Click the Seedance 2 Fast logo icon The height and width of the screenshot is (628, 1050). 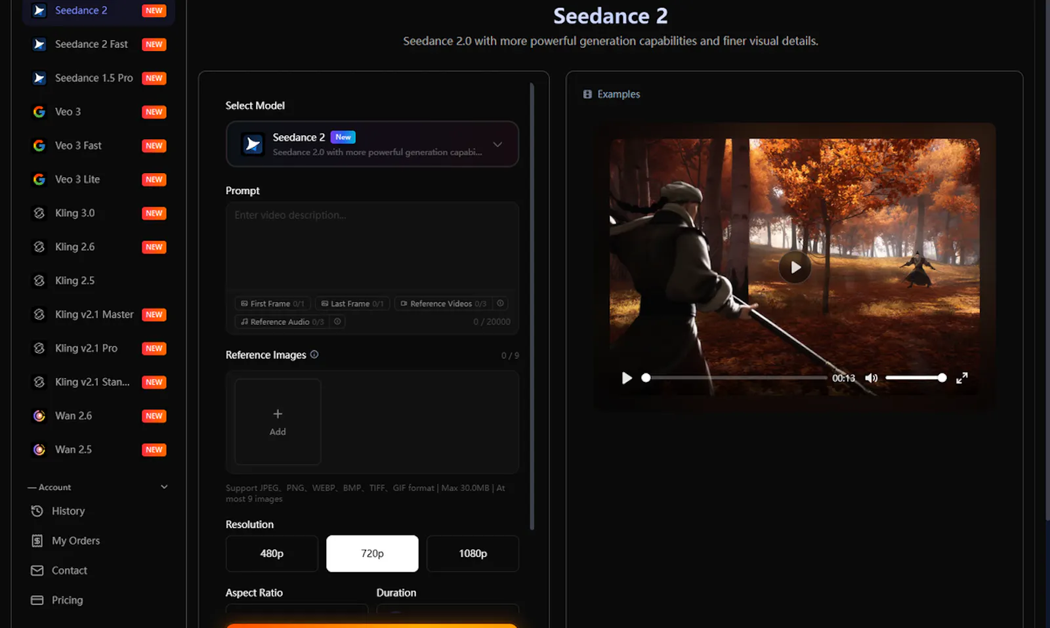click(39, 44)
